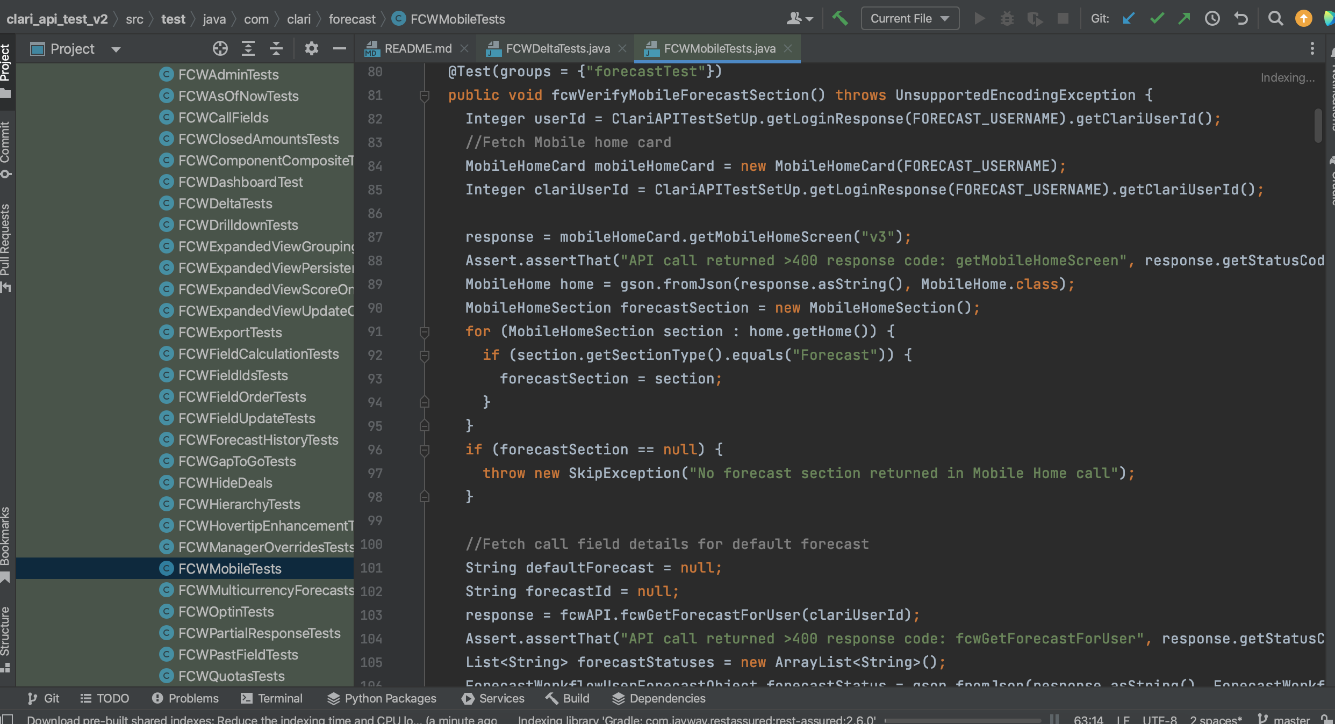Click the Git update project arrow
Viewport: 1335px width, 724px height.
(1129, 19)
